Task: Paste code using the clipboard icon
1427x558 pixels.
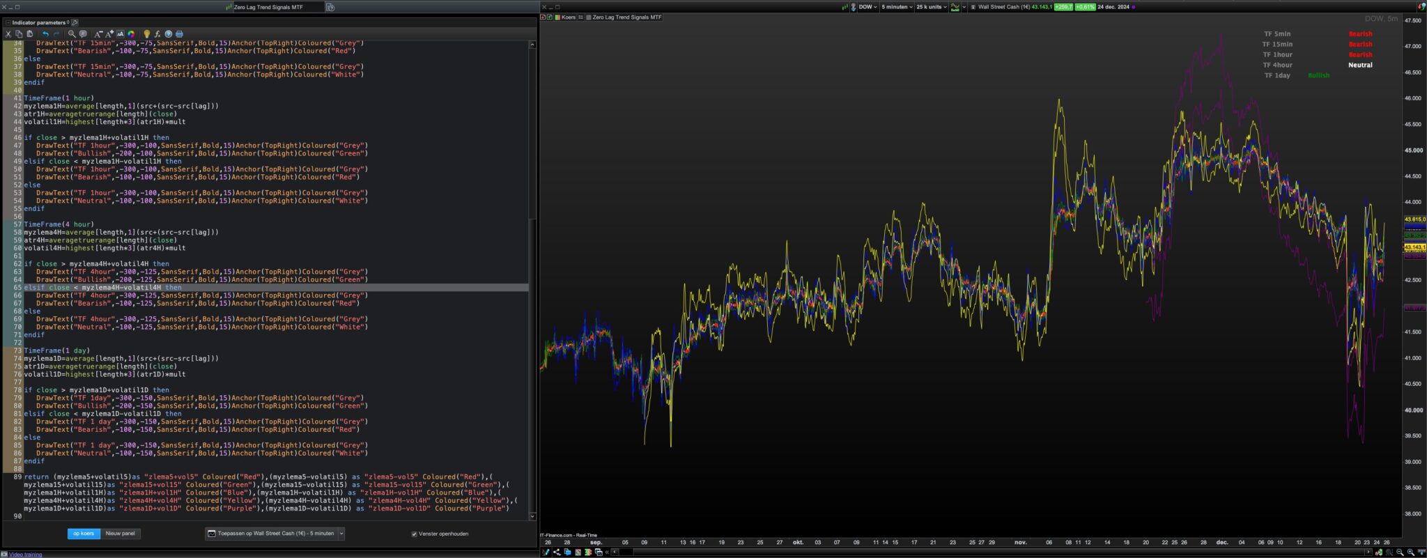Action: [x=30, y=33]
